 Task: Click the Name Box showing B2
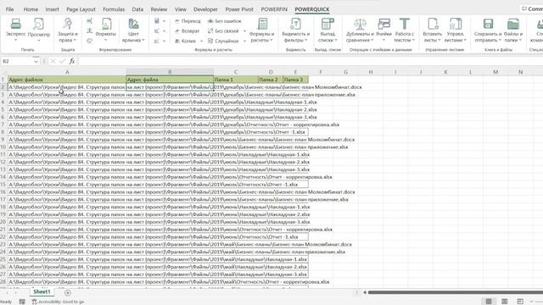17,62
